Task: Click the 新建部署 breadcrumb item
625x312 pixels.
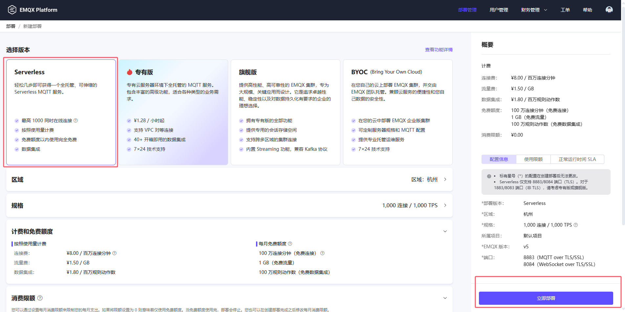Action: (x=32, y=26)
